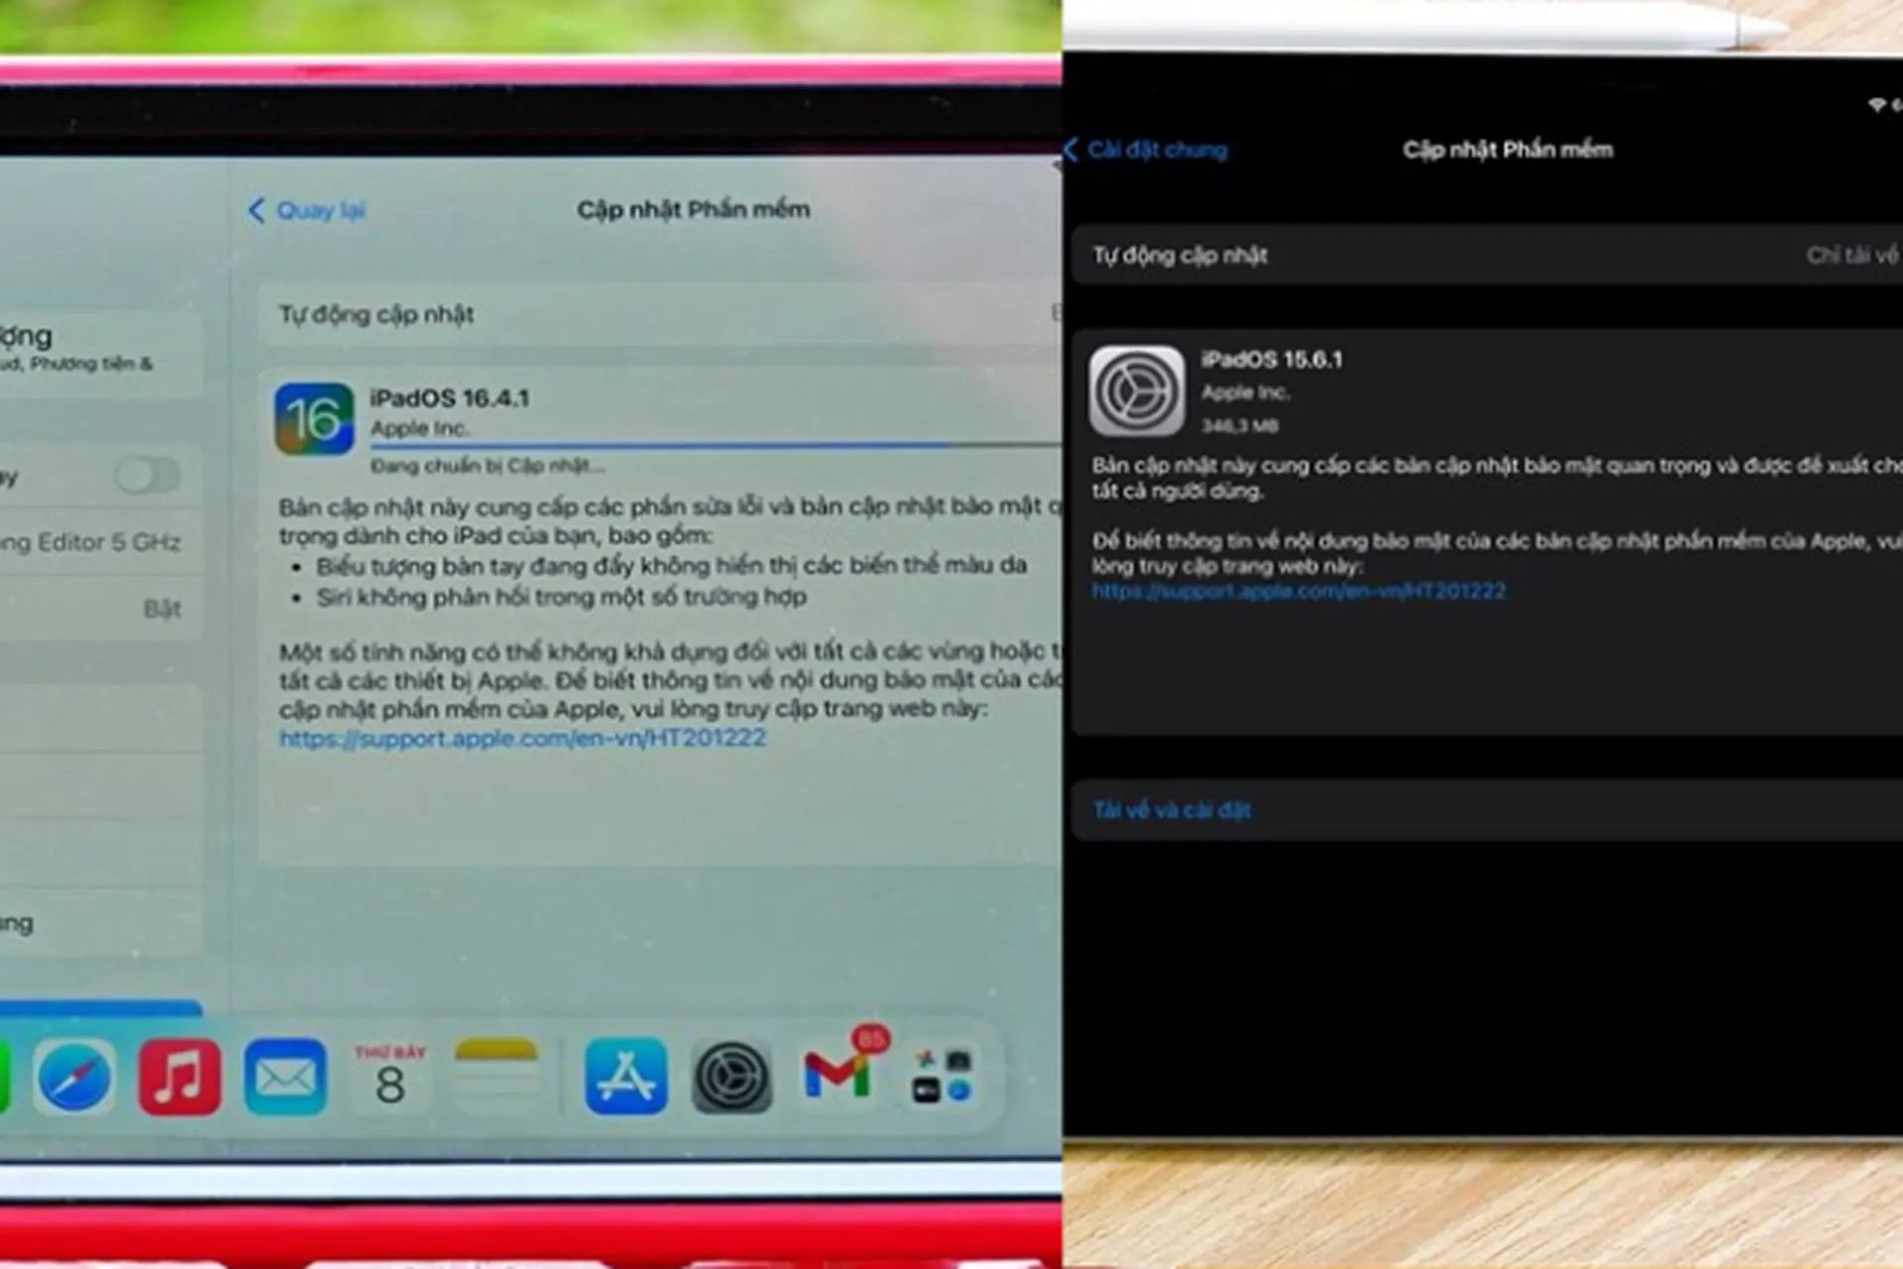The image size is (1903, 1269).
Task: Tap the iPadOS 15.6.1 title text
Action: coord(1272,360)
